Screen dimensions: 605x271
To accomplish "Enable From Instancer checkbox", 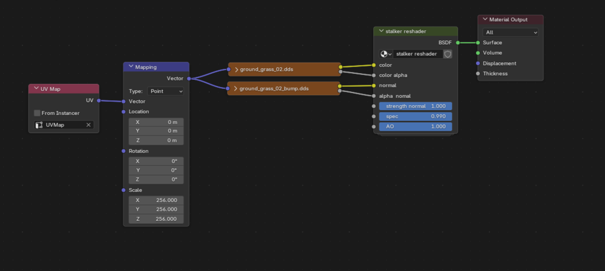I will 37,113.
